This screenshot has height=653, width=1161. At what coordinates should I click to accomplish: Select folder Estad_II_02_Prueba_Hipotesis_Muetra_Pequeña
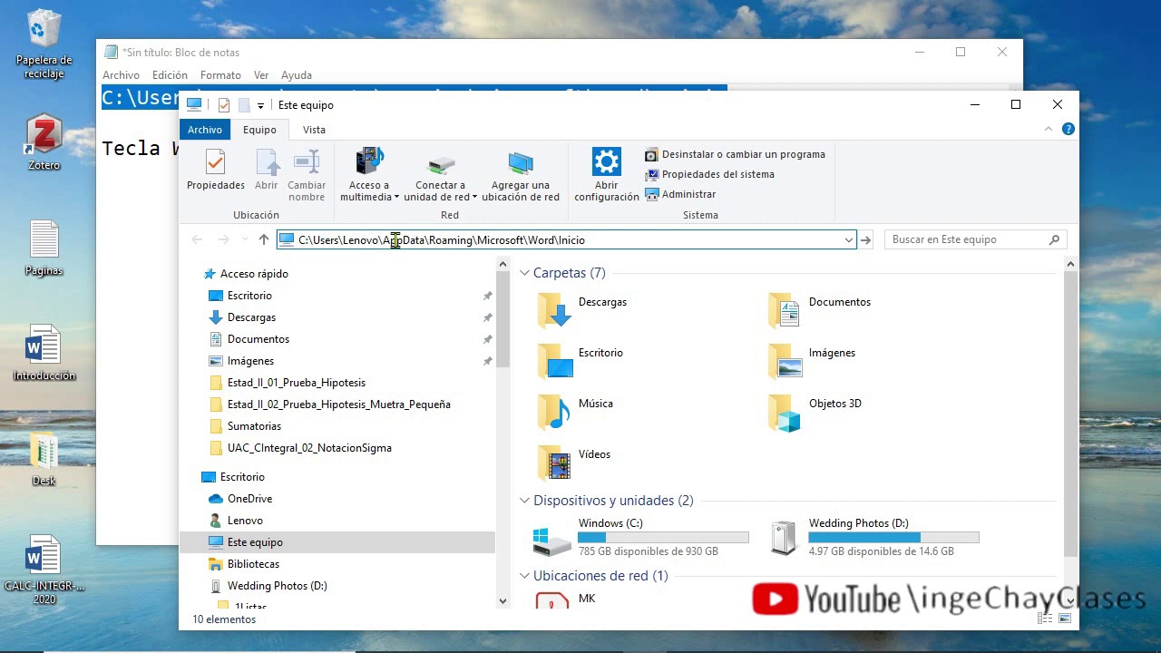(338, 404)
